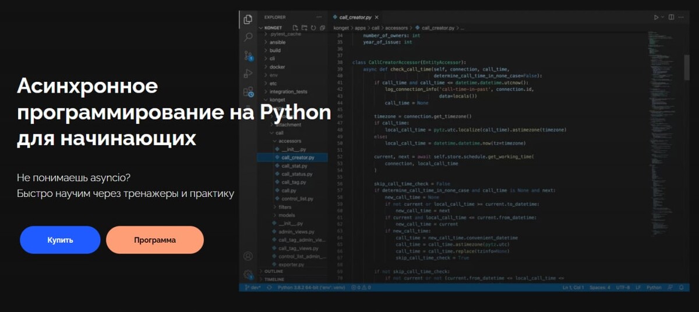Expand the filters folder

tap(285, 207)
